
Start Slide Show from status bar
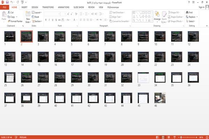175,137
